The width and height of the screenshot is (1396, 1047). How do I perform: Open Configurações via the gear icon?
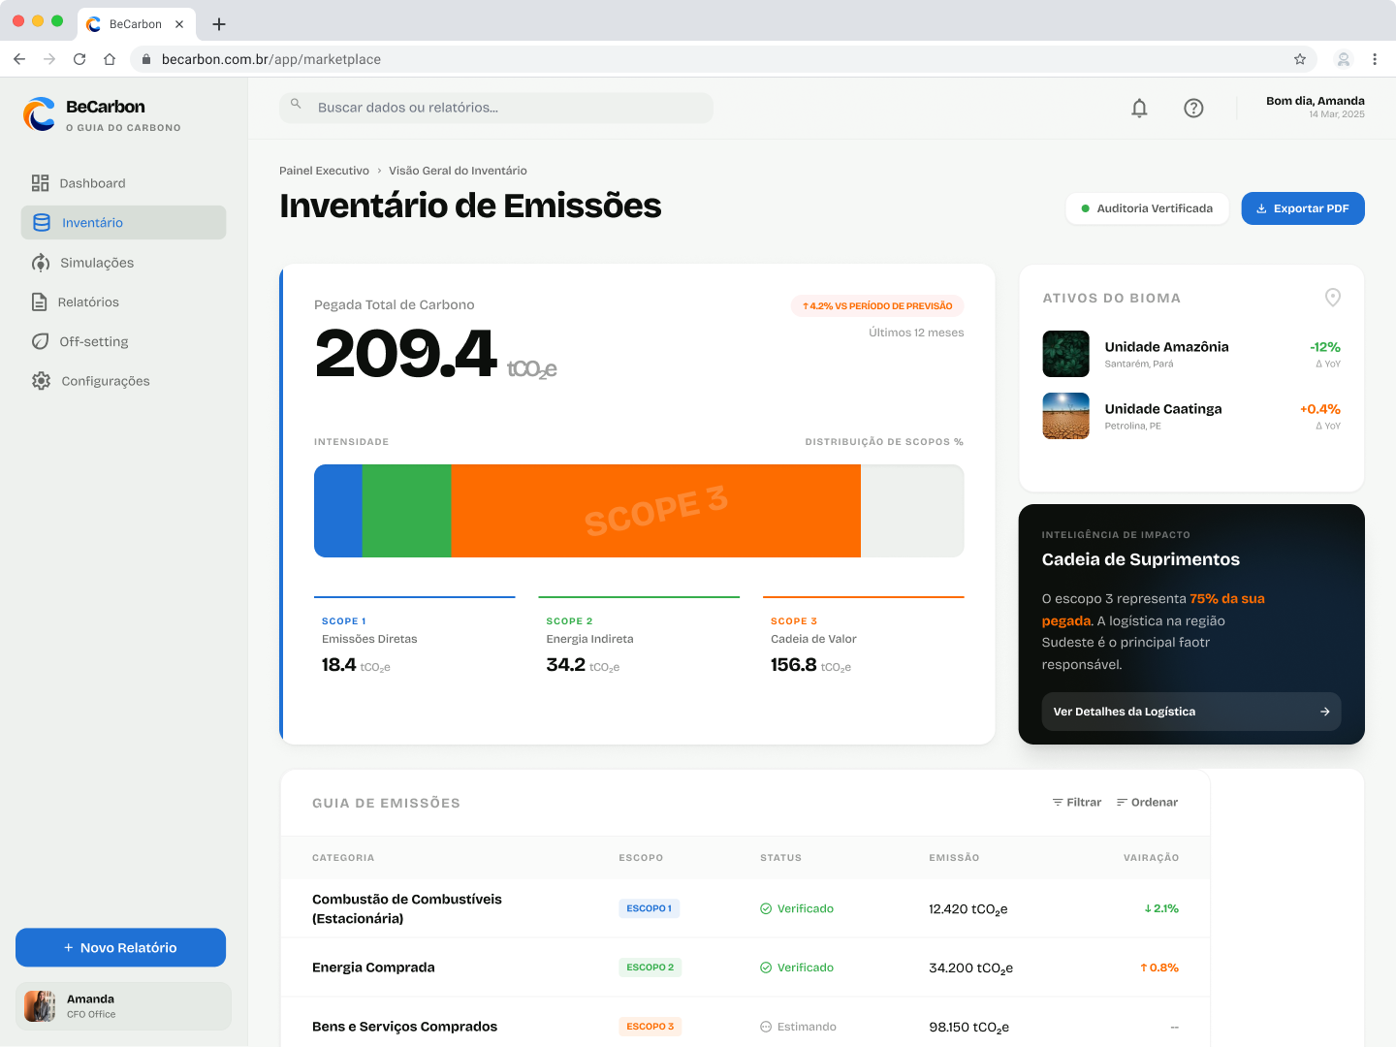41,380
